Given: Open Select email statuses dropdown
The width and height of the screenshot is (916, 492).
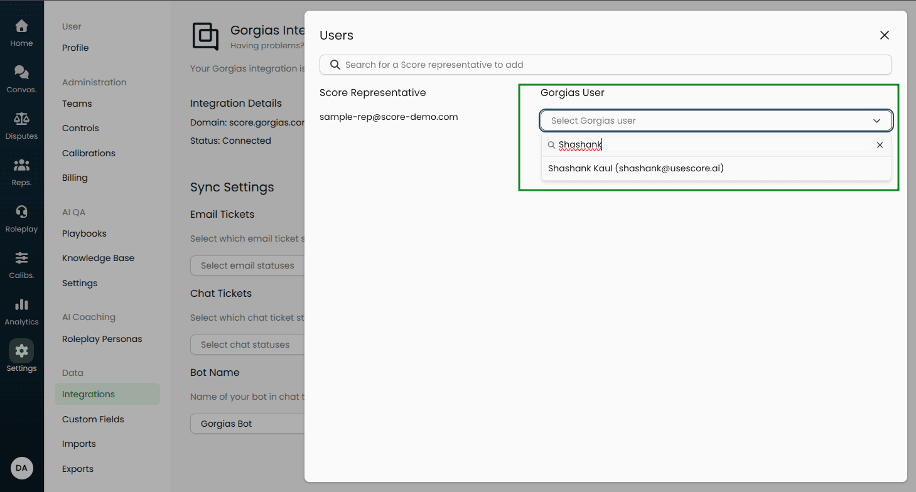Looking at the screenshot, I should point(247,265).
